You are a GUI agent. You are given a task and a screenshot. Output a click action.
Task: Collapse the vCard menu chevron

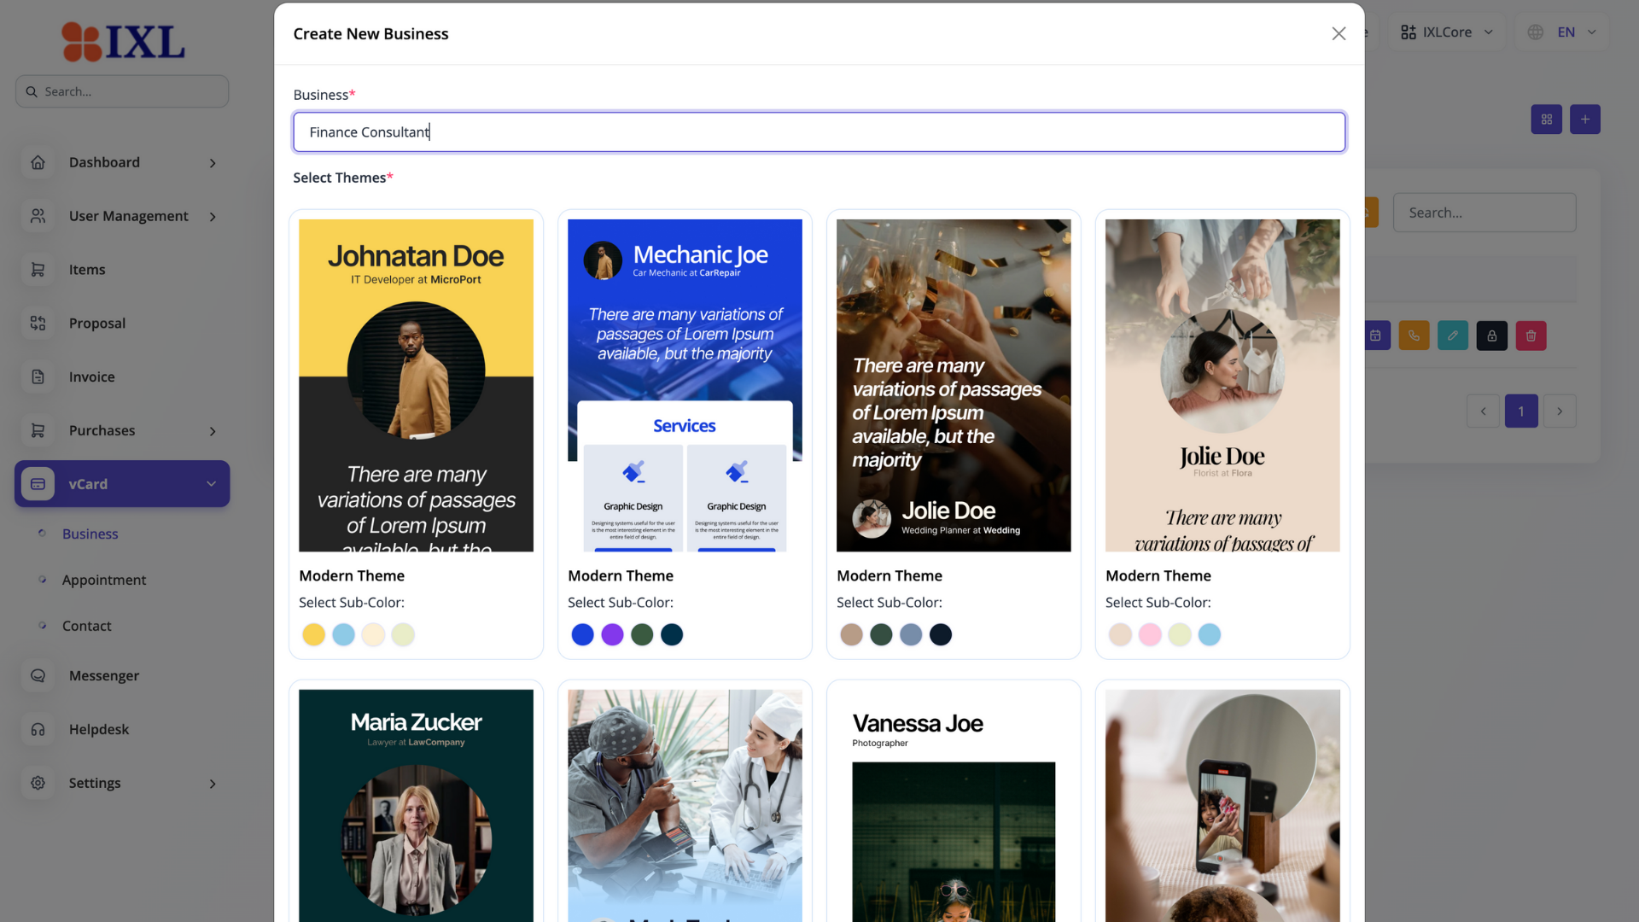point(211,484)
